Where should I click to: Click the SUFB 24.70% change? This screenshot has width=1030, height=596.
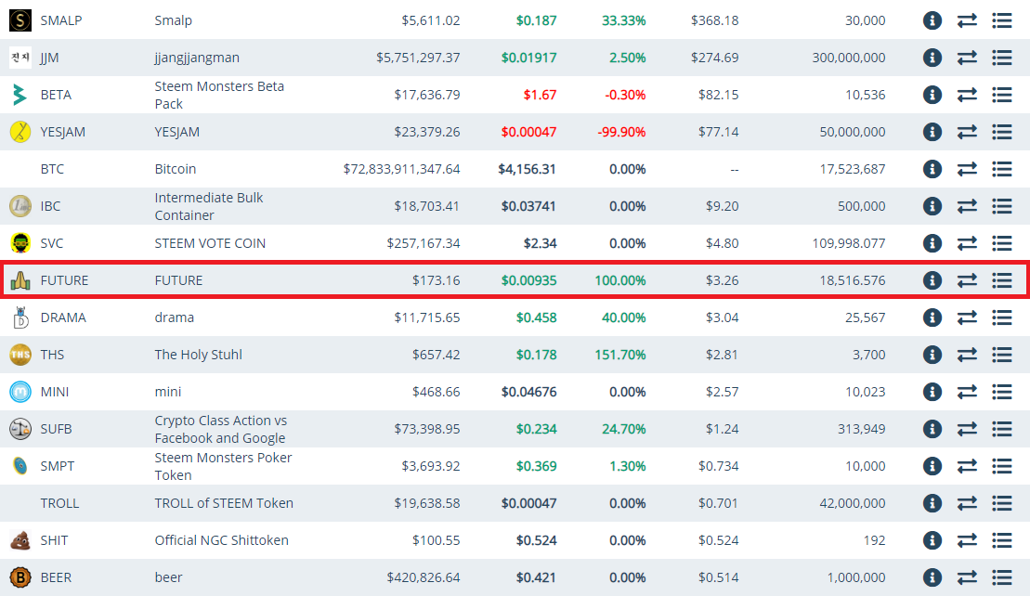tap(623, 429)
